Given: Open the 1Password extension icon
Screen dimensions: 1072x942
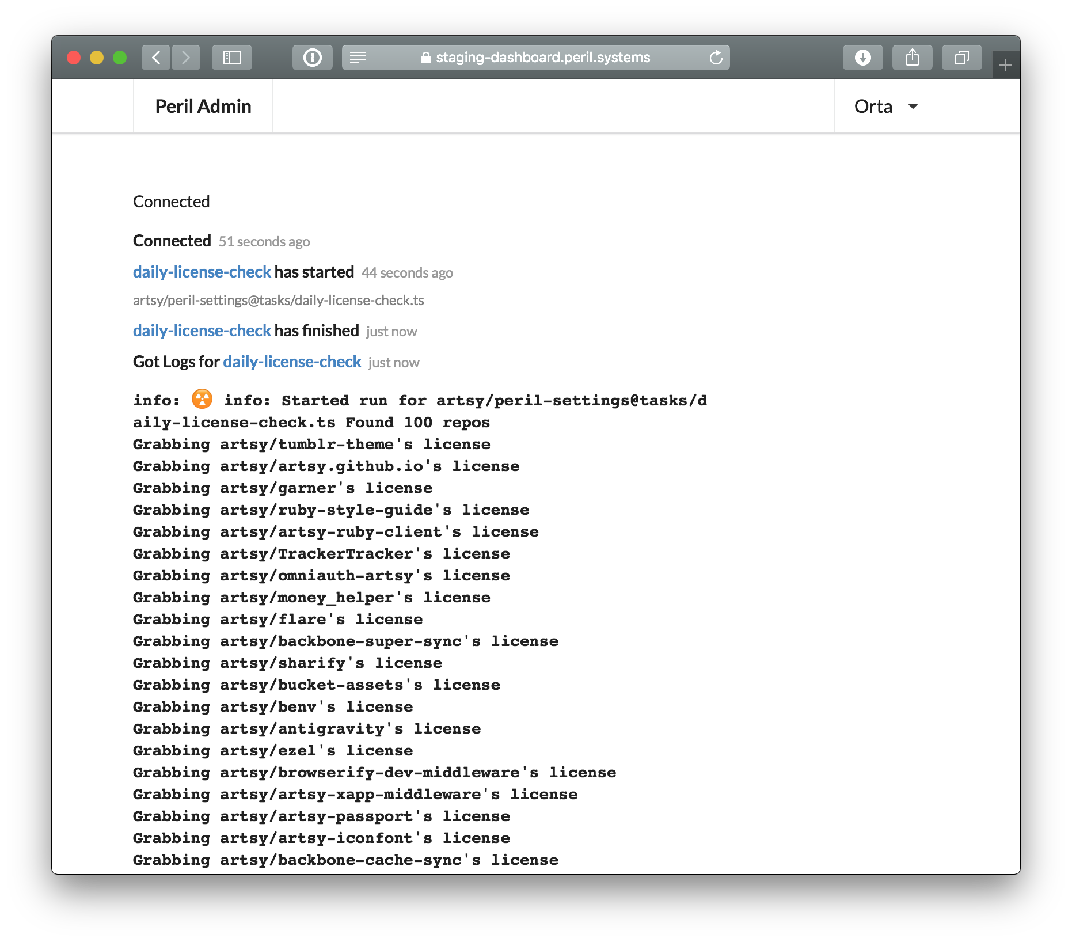Looking at the screenshot, I should click(x=313, y=58).
